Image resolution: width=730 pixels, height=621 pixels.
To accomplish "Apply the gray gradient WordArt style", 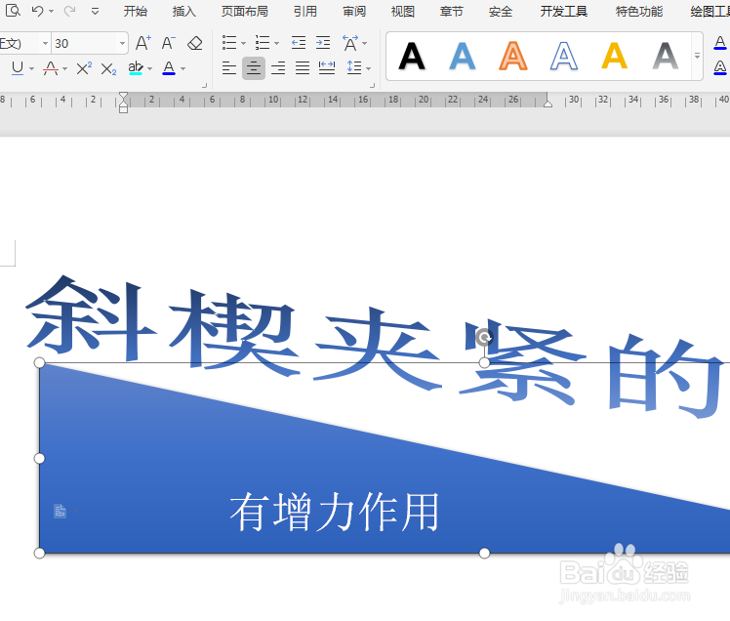I will 666,56.
